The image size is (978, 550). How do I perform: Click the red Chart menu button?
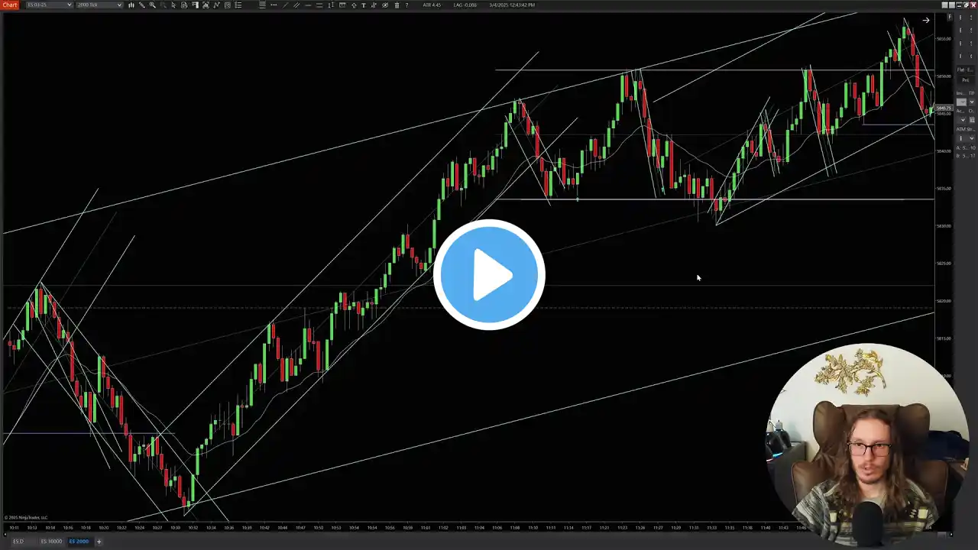pos(9,5)
